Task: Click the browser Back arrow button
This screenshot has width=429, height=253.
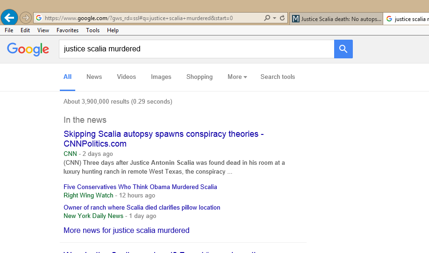Action: (9, 18)
